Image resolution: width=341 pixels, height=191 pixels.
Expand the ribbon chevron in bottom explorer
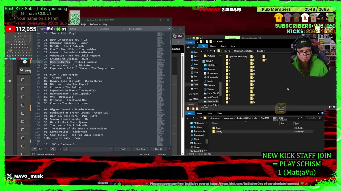(x=319, y=113)
